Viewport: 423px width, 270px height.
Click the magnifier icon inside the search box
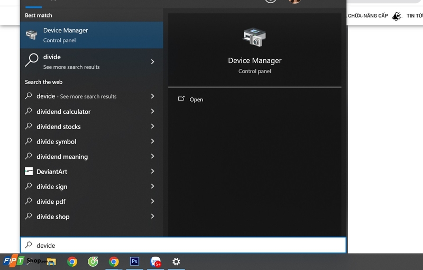pos(29,245)
